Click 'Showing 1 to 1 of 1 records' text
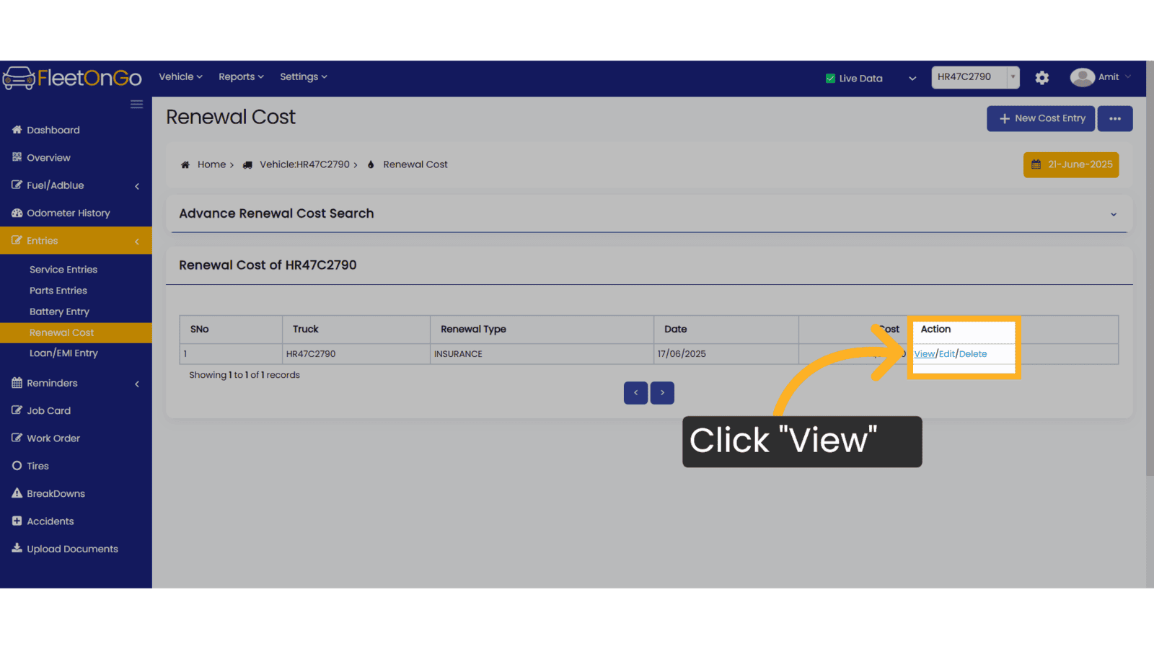 [x=245, y=375]
